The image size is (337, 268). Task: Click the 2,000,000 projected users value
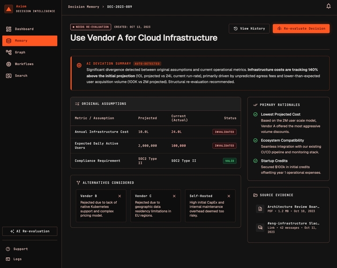(x=148, y=145)
